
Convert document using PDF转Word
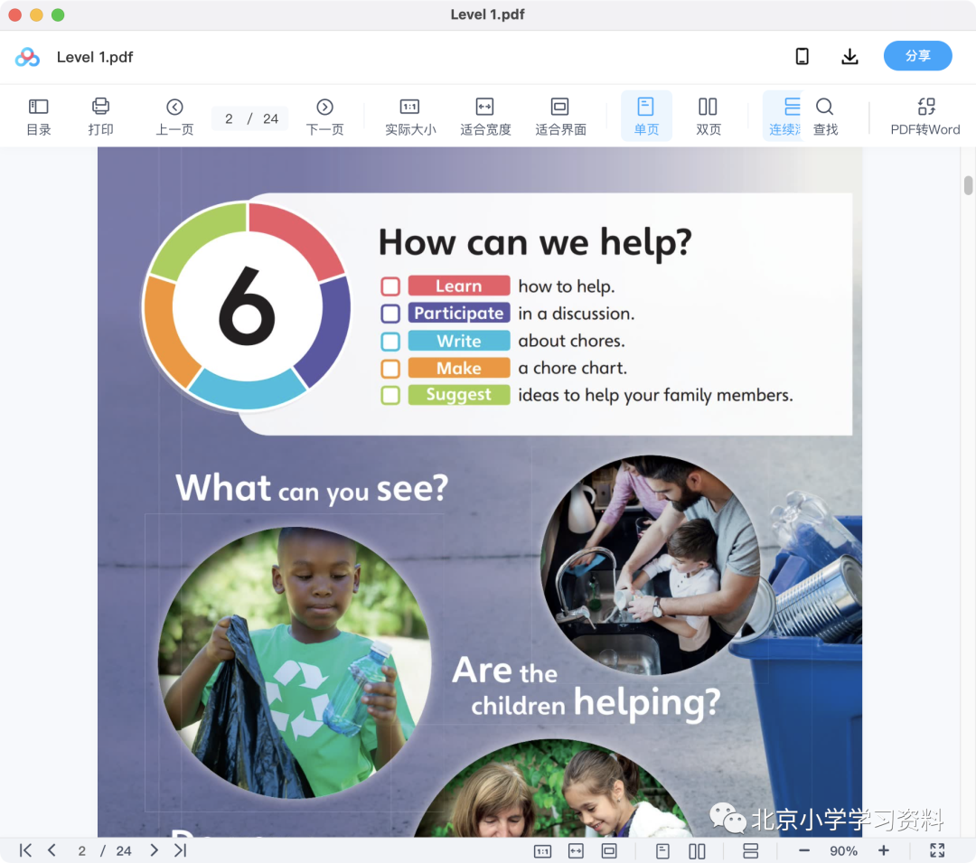[925, 117]
